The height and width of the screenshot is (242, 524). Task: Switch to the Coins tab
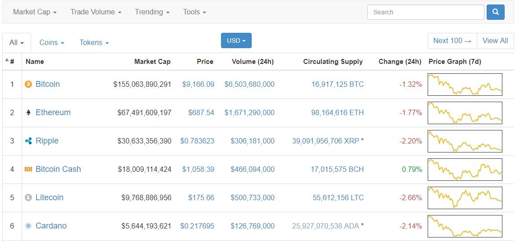[52, 43]
